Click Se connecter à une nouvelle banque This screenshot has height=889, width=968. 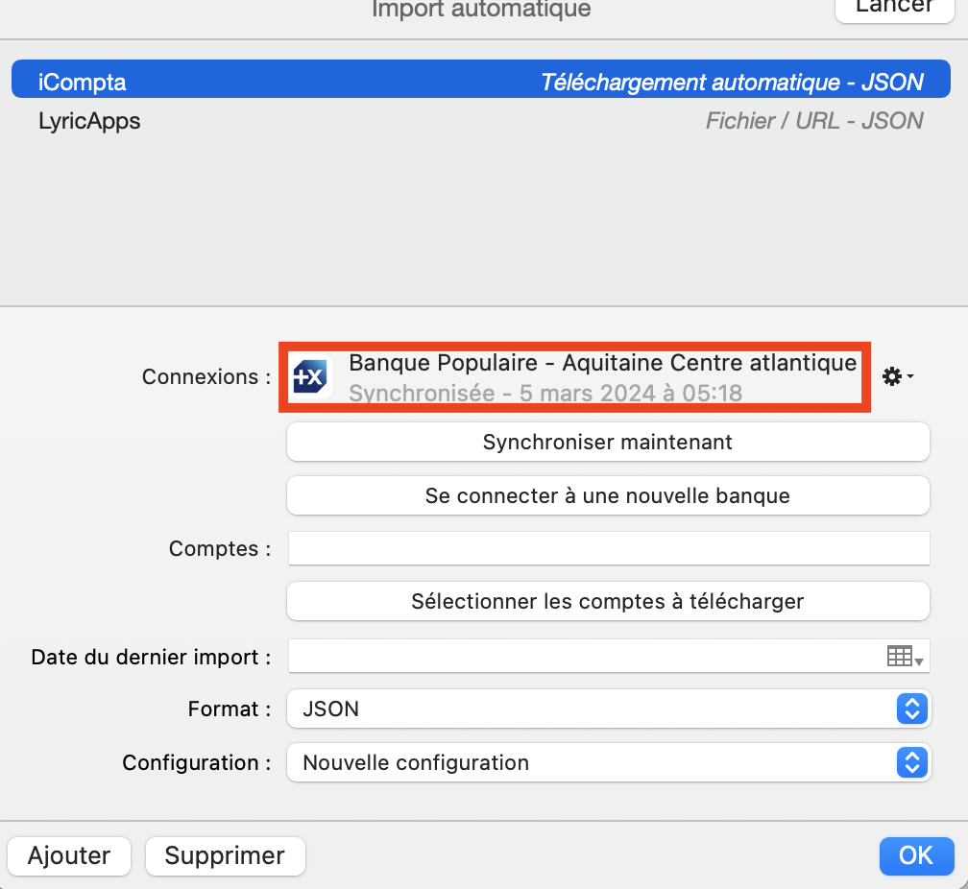coord(608,495)
